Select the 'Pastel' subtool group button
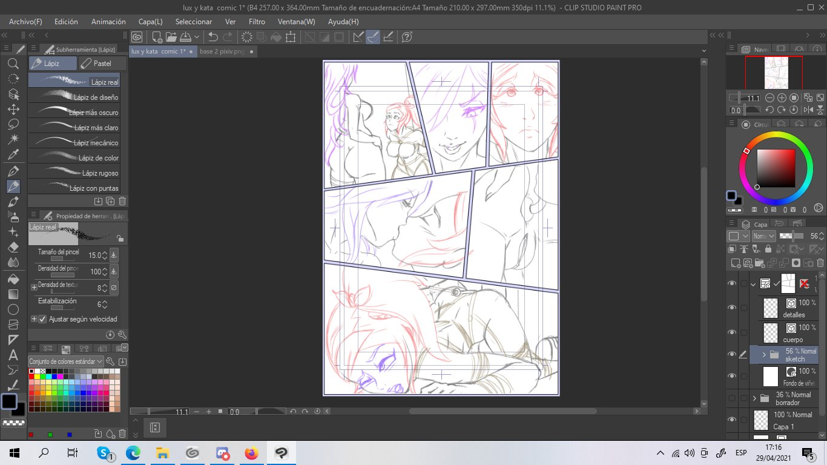Screen dimensions: 827x465 [x=103, y=63]
